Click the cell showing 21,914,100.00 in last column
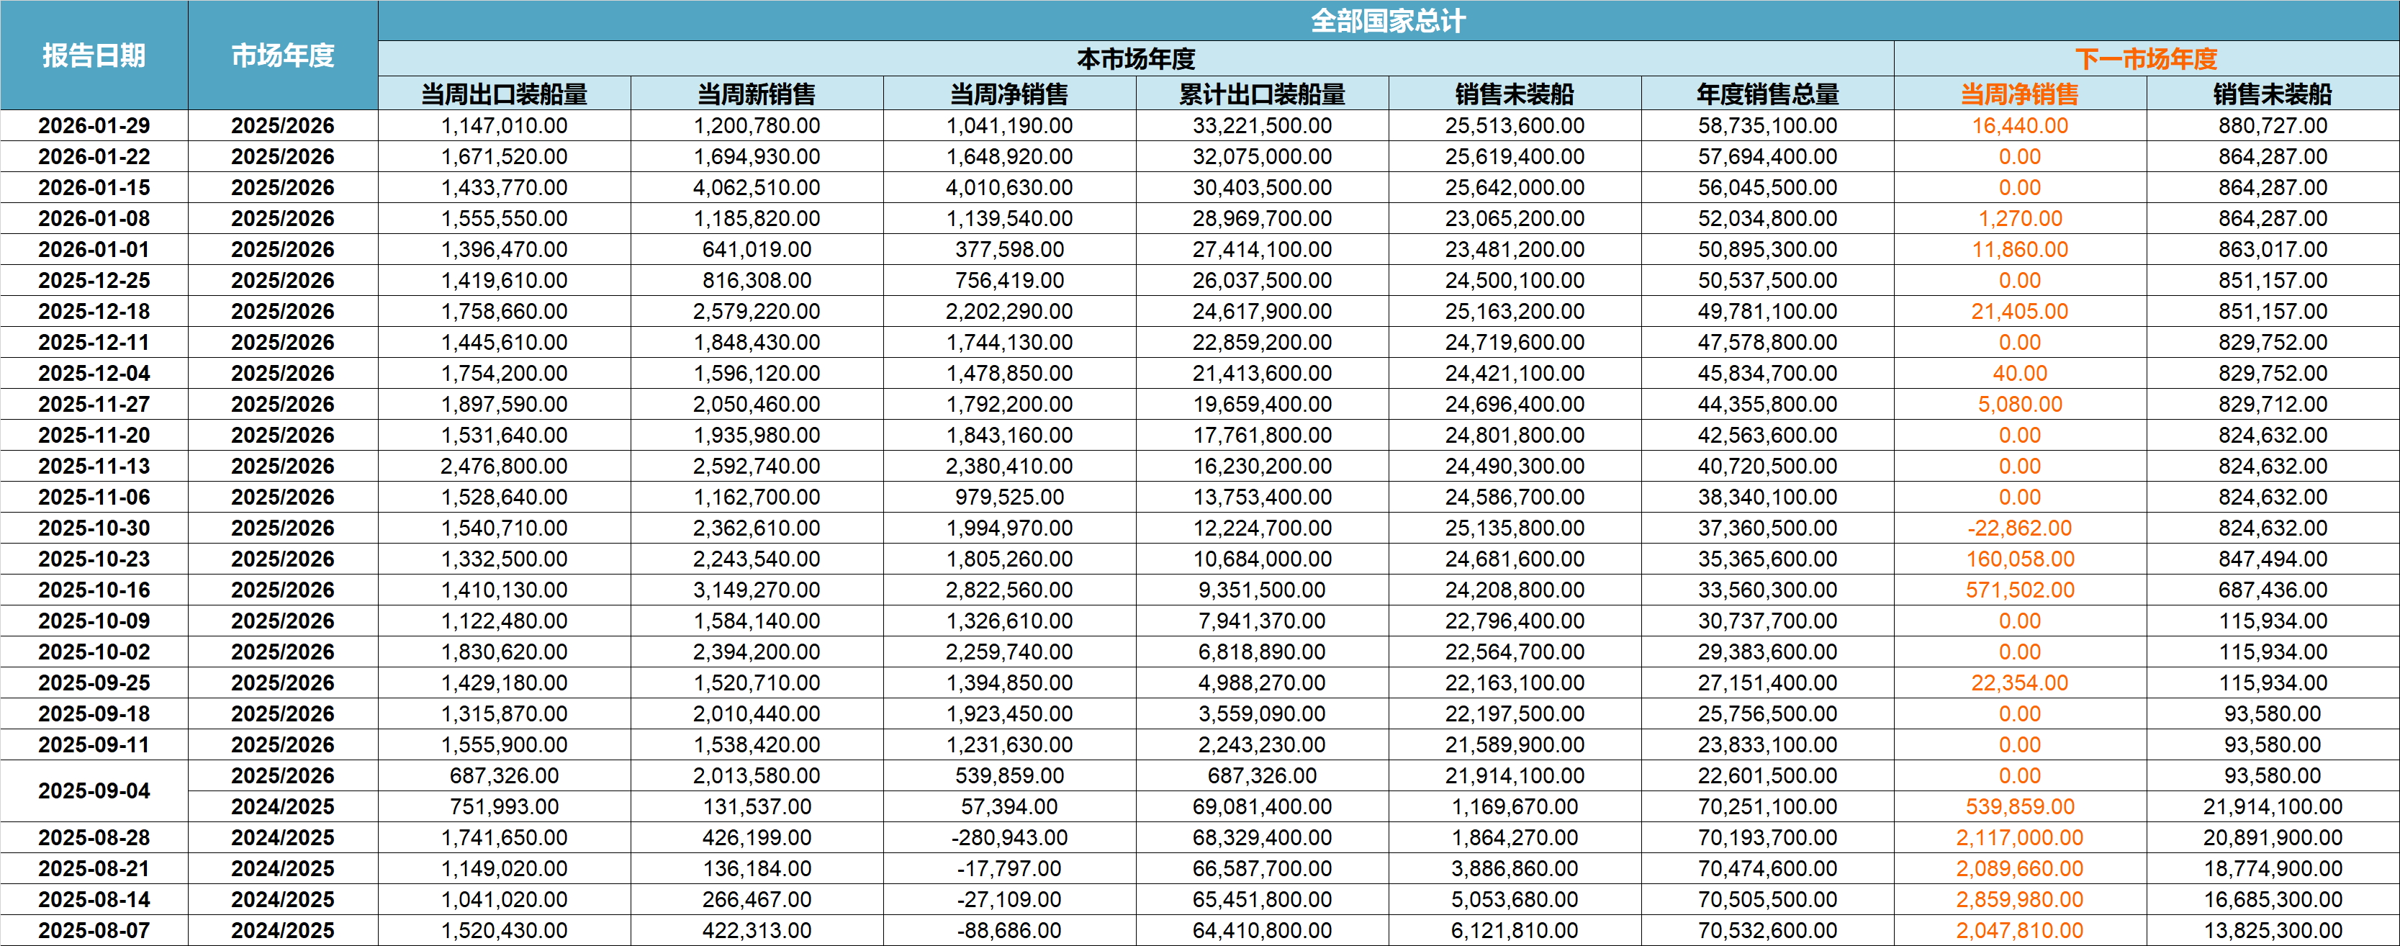This screenshot has width=2400, height=946. tap(2273, 807)
